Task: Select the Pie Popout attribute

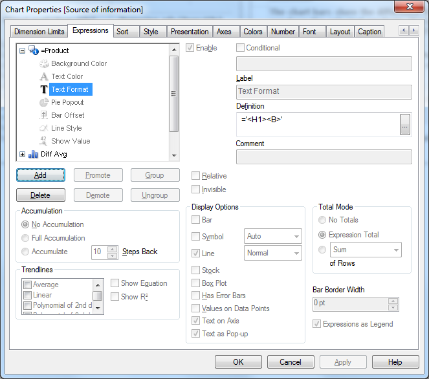Action: (x=67, y=102)
